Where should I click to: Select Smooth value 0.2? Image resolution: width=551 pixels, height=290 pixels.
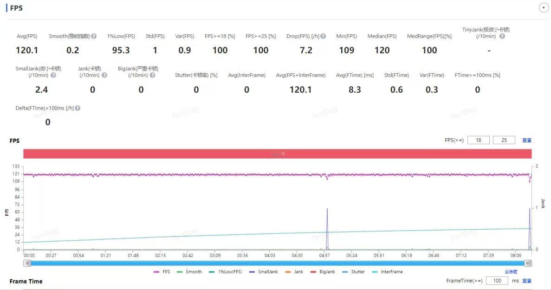coord(72,50)
